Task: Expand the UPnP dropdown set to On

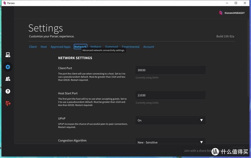Action: click(x=170, y=120)
